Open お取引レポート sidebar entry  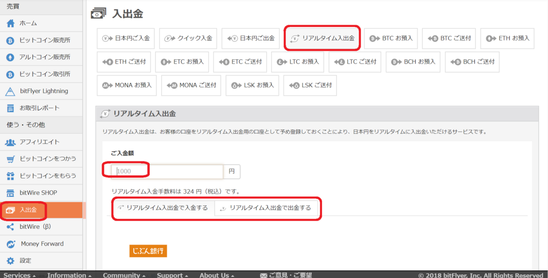(x=41, y=109)
